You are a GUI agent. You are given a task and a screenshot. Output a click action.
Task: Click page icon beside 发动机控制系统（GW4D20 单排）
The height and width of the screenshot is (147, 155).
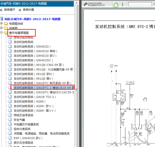click(x=10, y=51)
